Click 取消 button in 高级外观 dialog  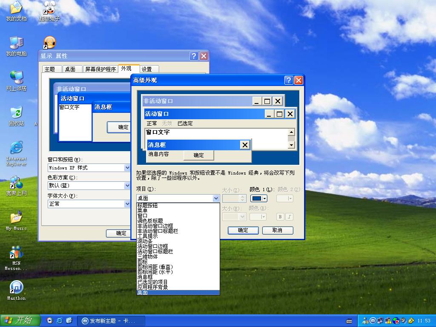277,230
